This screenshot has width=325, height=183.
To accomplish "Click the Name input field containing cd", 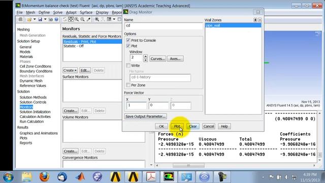I will (x=164, y=26).
